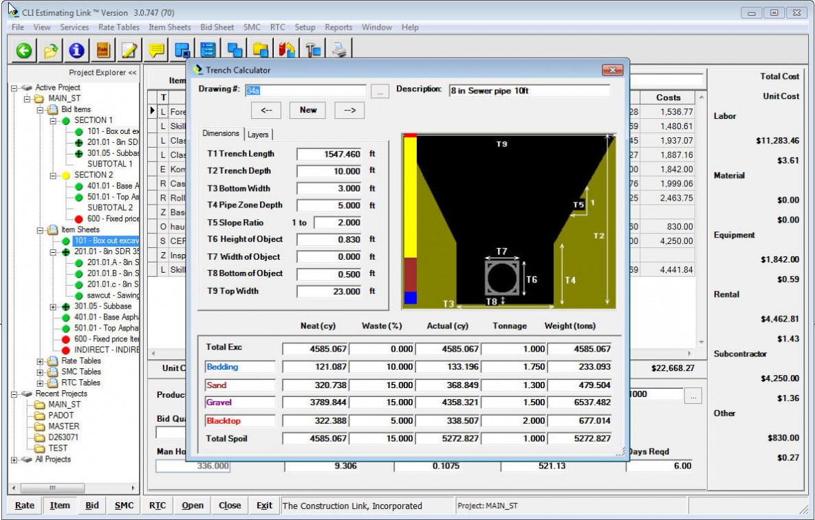This screenshot has width=815, height=520.
Task: Open the Rate book toolbar icon
Action: pos(103,50)
